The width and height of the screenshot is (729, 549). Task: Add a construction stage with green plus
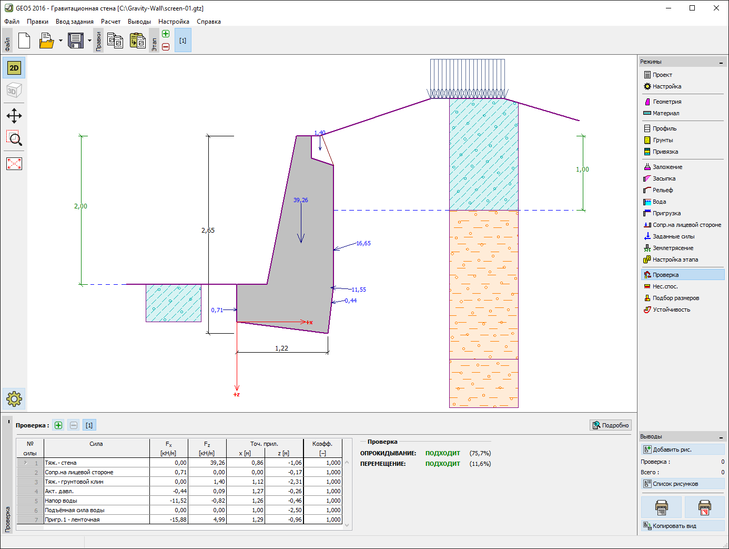click(x=166, y=34)
